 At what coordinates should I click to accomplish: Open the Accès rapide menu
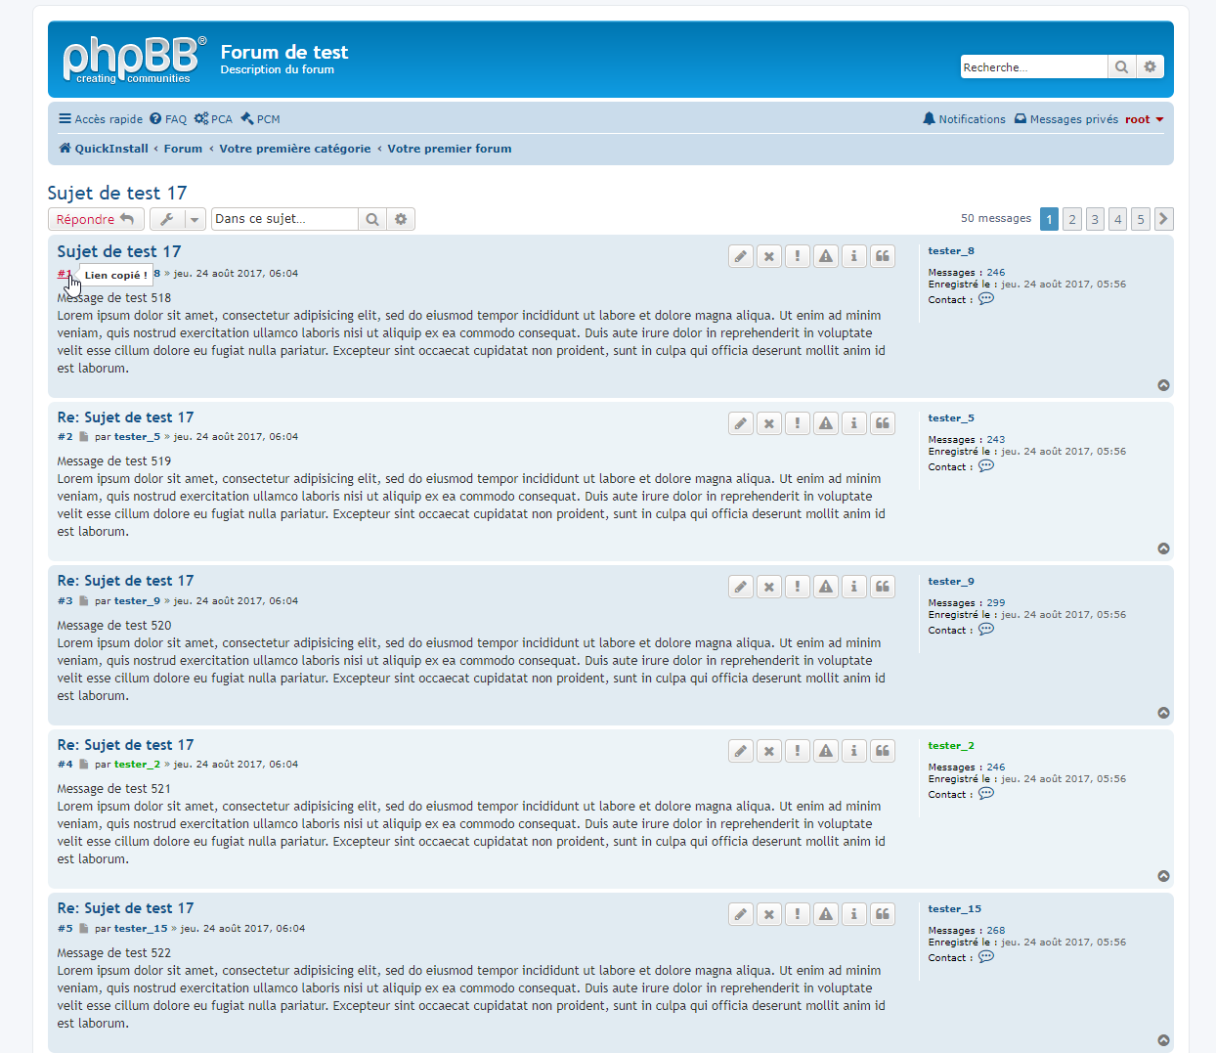pos(101,119)
